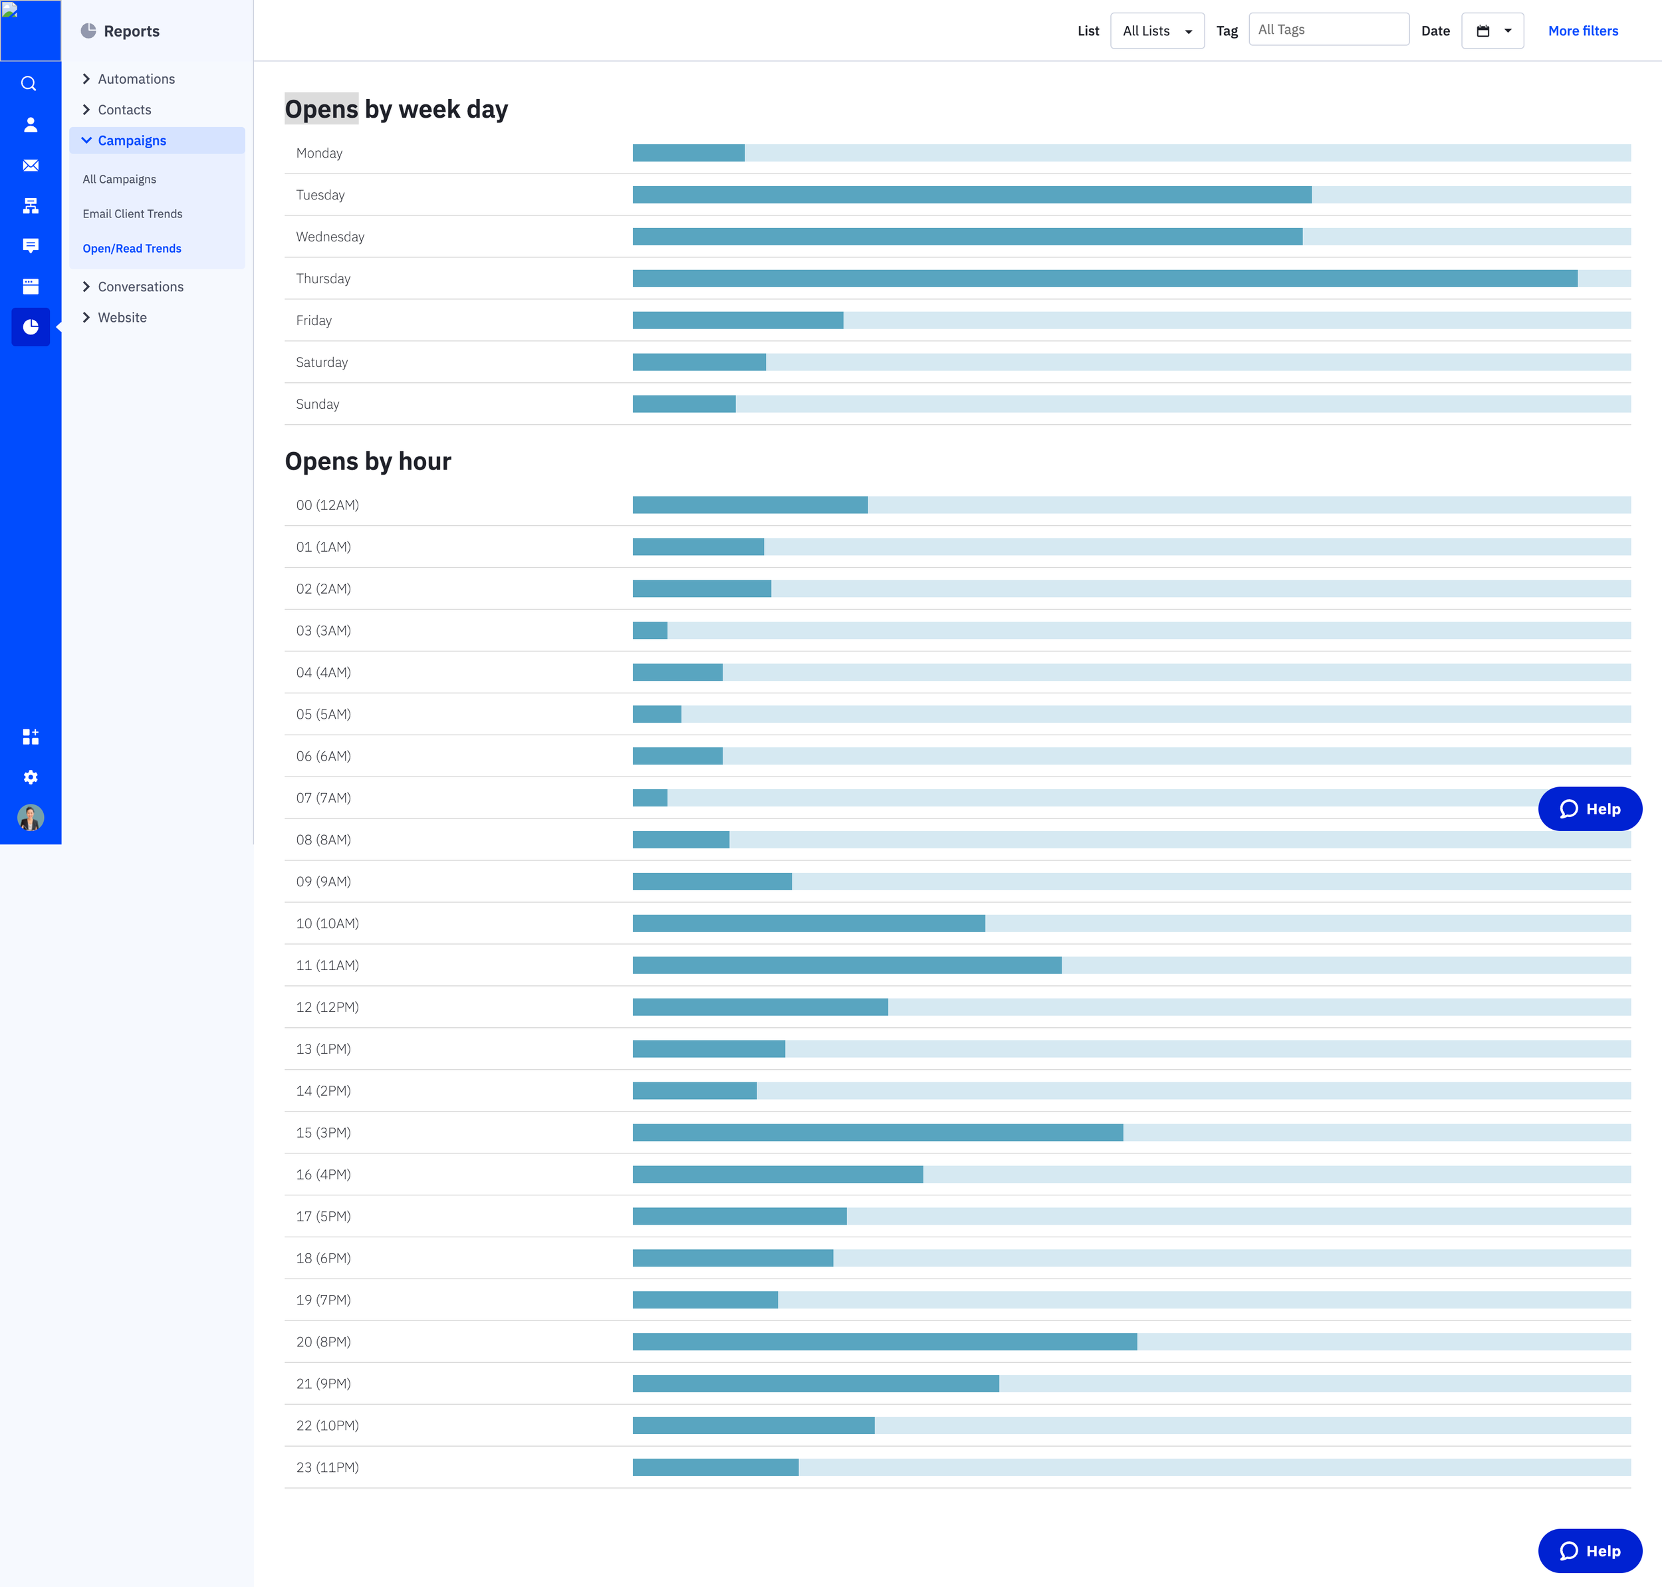Image resolution: width=1662 pixels, height=1587 pixels.
Task: Select Email Client Trends report
Action: tap(133, 214)
